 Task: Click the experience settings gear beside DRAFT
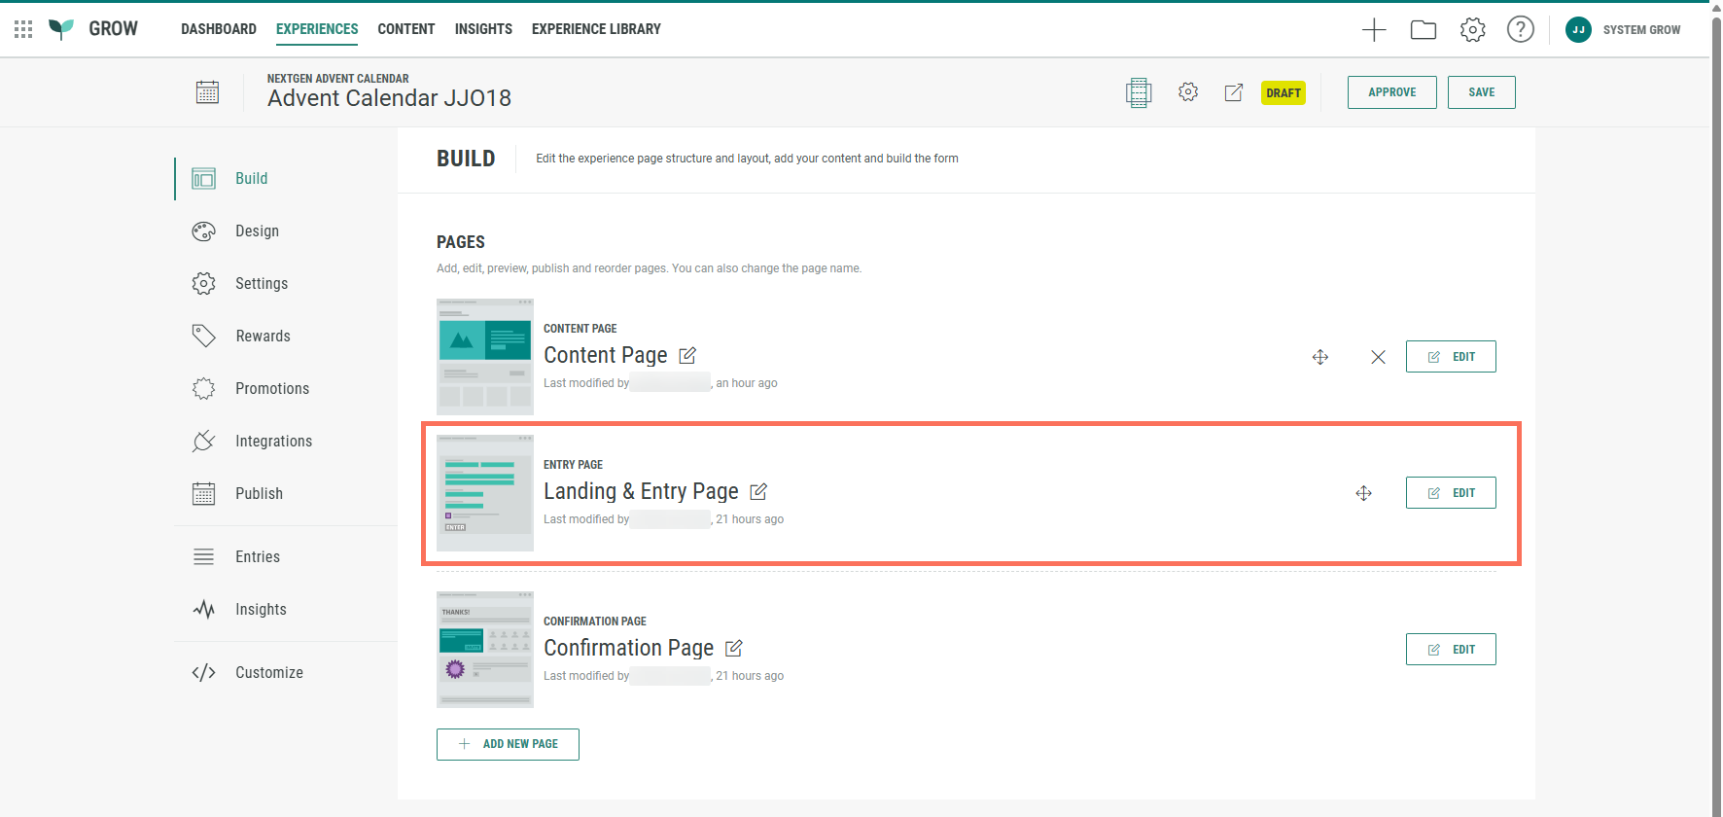click(1187, 92)
